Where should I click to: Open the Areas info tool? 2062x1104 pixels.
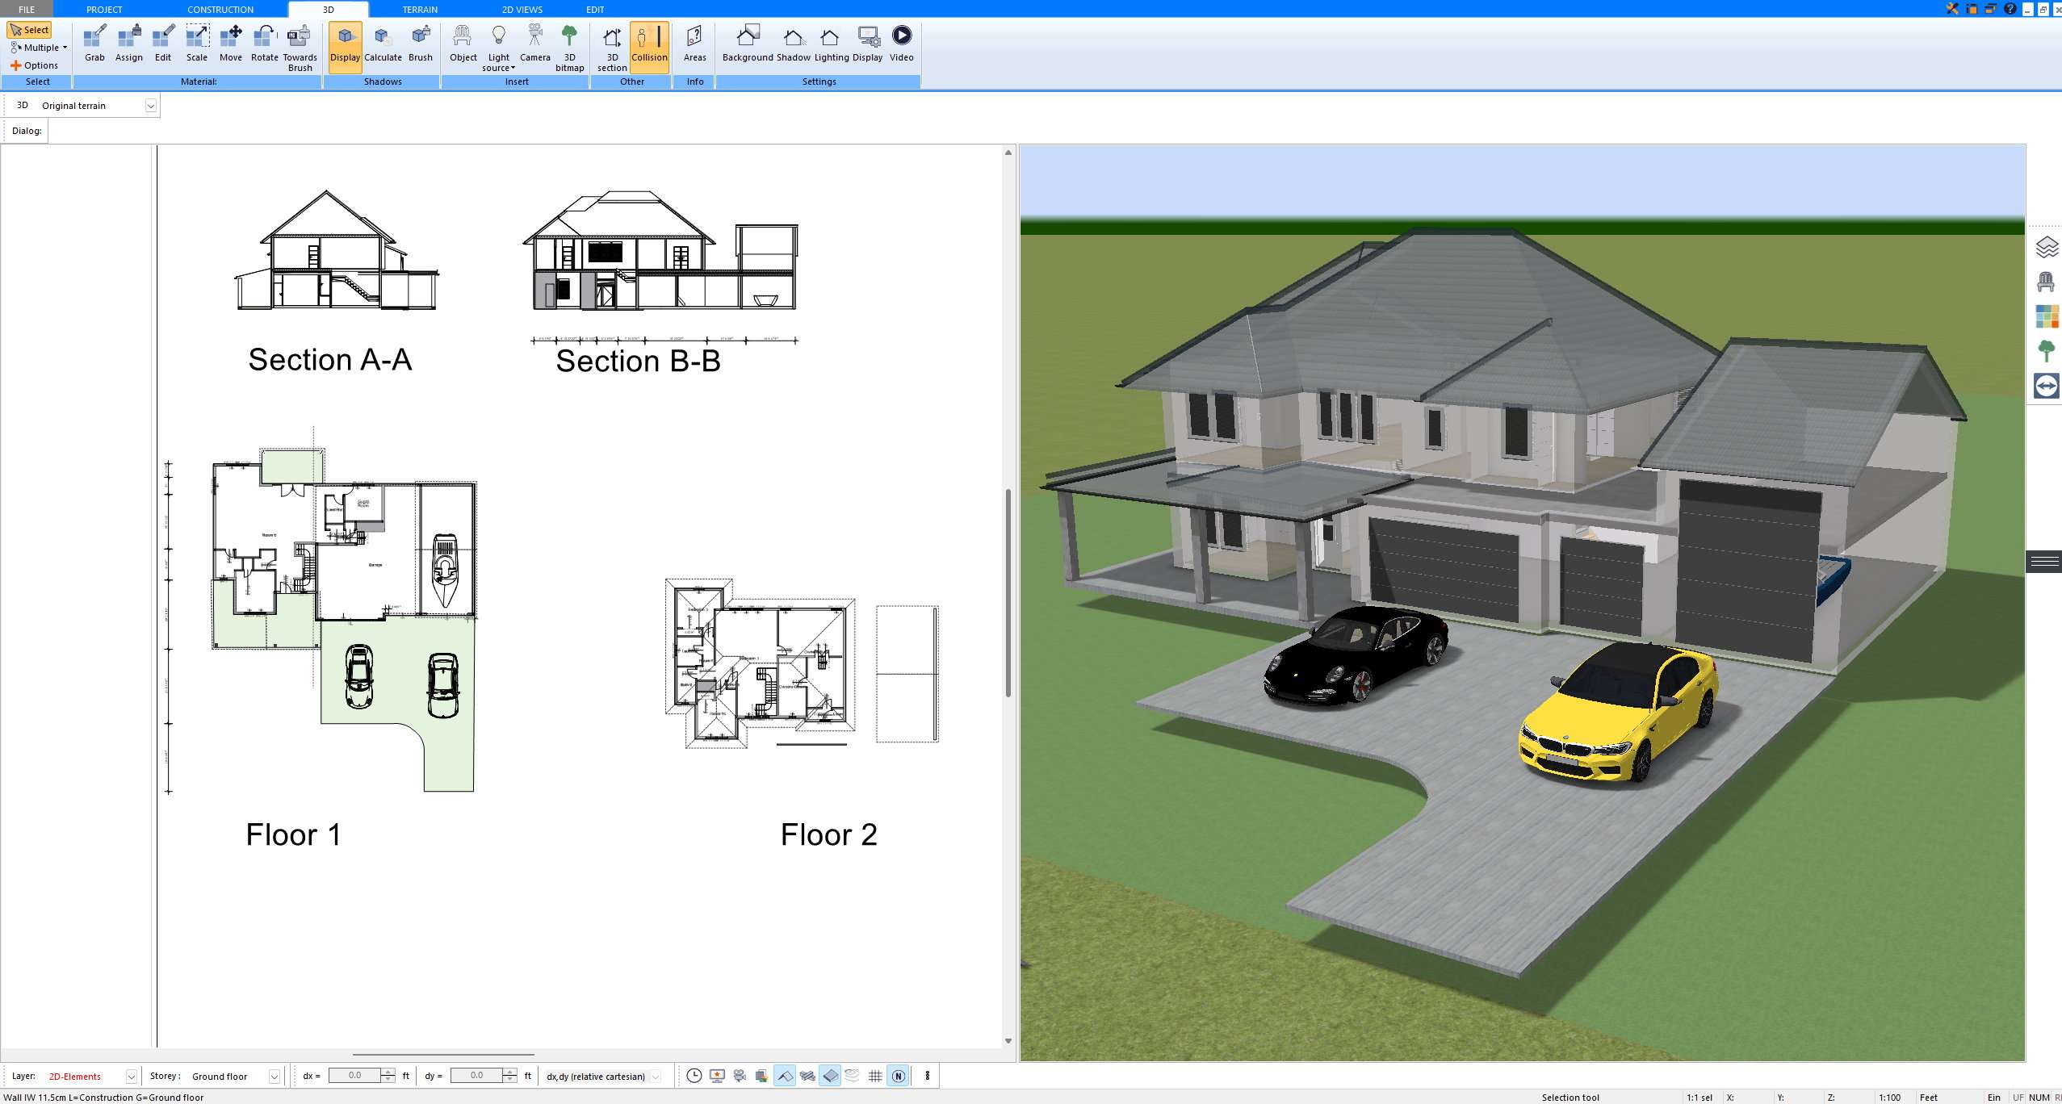click(x=694, y=44)
